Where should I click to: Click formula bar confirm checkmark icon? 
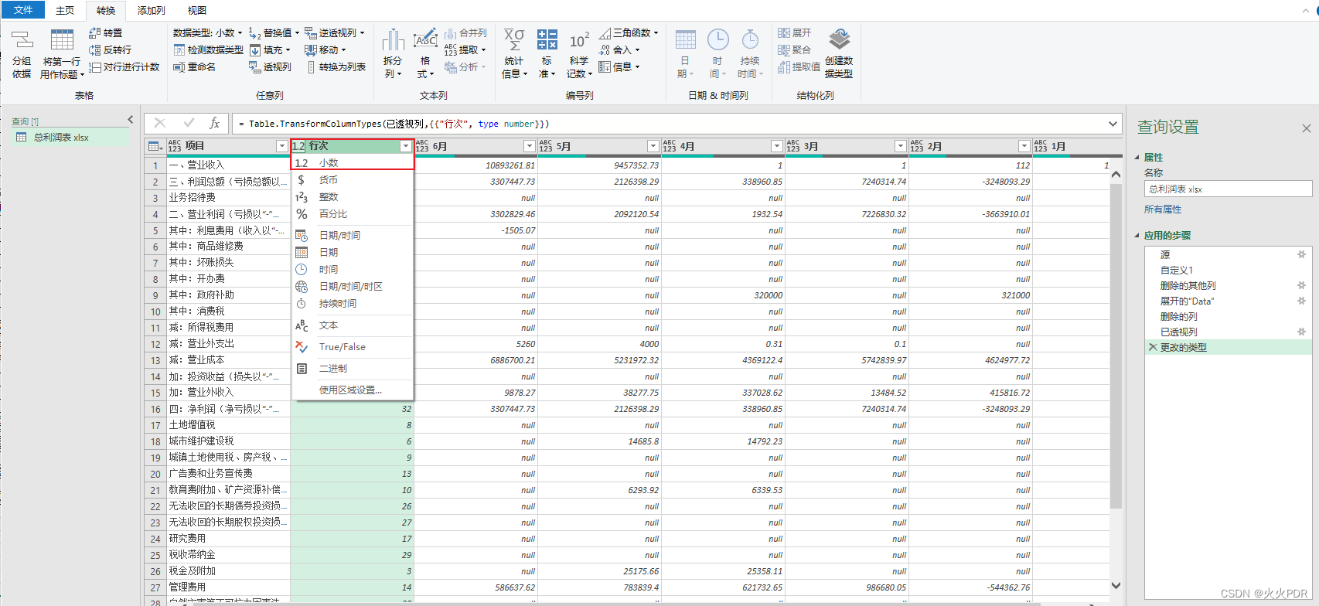point(189,123)
